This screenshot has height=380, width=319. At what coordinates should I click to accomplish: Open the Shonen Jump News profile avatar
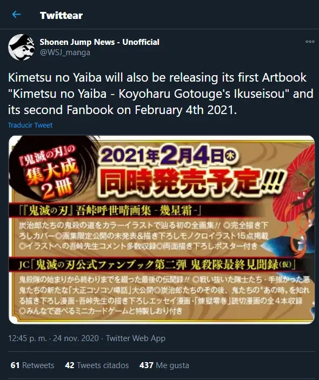21,47
